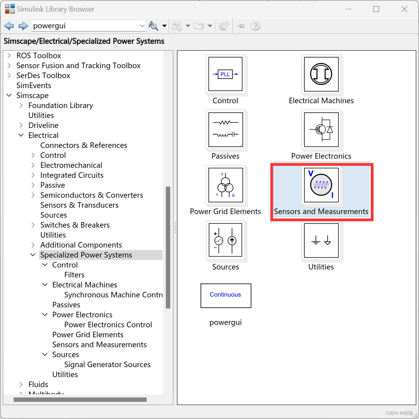Collapse the Simscape tree node
419x419 pixels.
[9, 95]
